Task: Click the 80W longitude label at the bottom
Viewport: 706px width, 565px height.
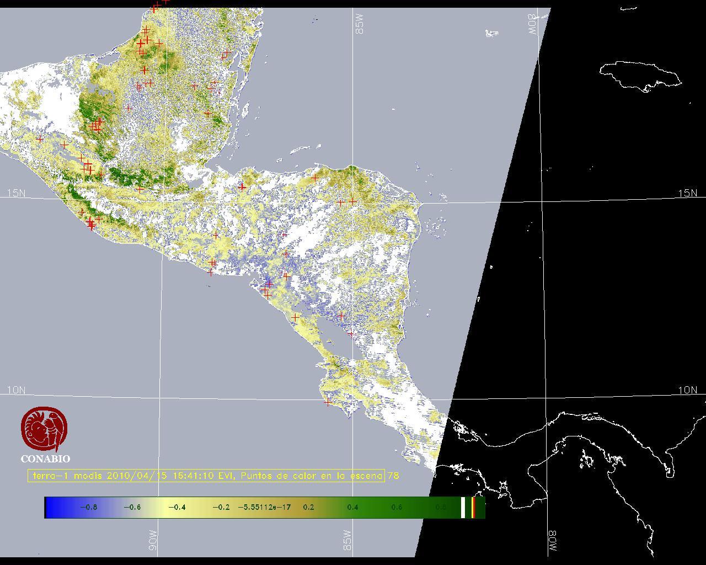Action: point(552,542)
